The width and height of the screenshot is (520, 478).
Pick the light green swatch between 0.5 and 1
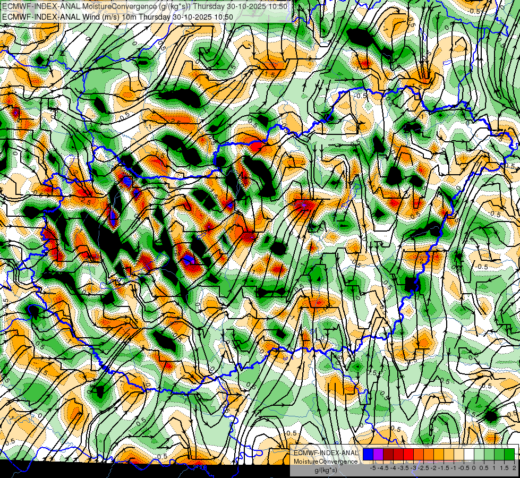(x=489, y=455)
